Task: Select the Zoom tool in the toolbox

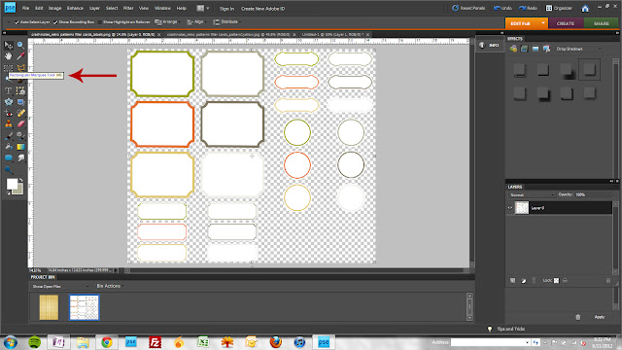Action: tap(20, 46)
